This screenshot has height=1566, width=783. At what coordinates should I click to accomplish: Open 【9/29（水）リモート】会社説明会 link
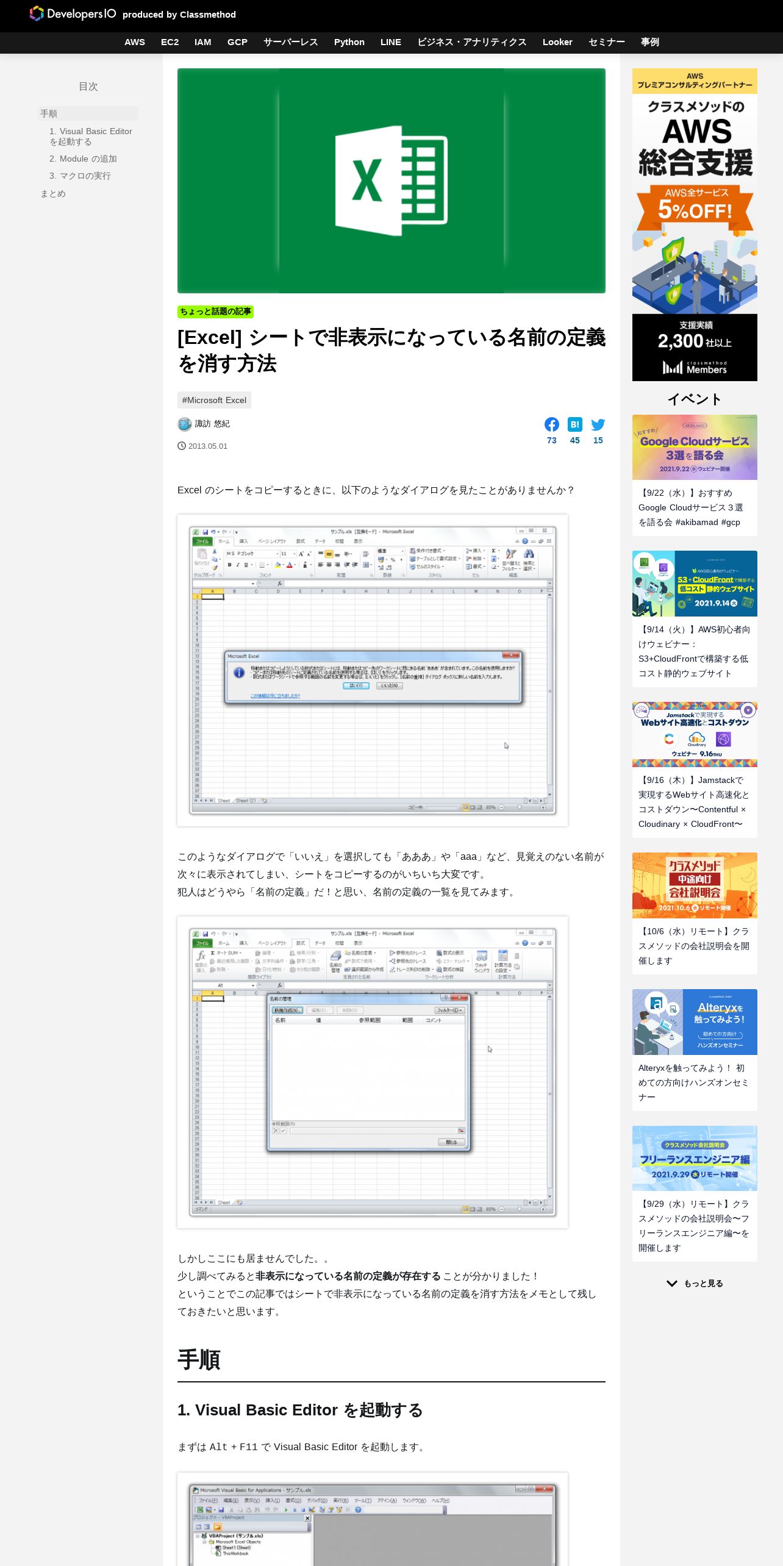[x=694, y=1226]
